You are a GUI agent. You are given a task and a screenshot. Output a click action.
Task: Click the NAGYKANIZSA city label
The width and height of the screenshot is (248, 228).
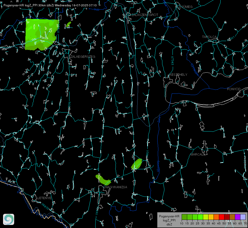point(116,187)
